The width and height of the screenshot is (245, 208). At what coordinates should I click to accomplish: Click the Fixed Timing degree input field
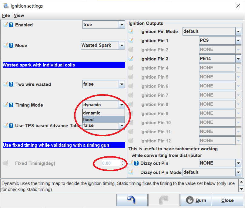107,163
